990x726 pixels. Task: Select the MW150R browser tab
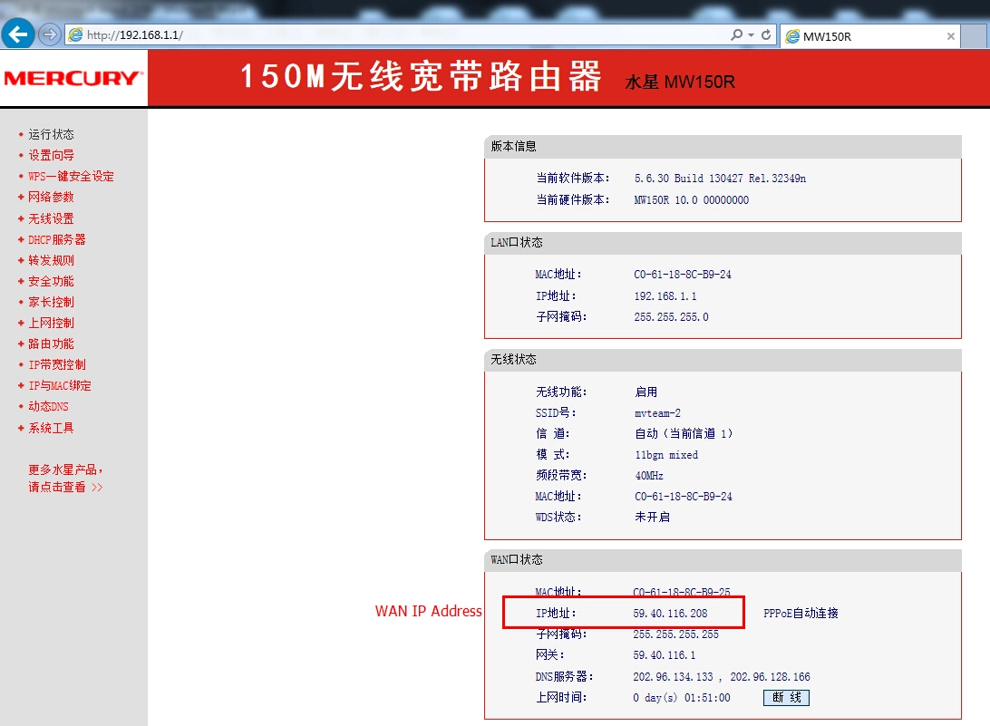[x=870, y=36]
